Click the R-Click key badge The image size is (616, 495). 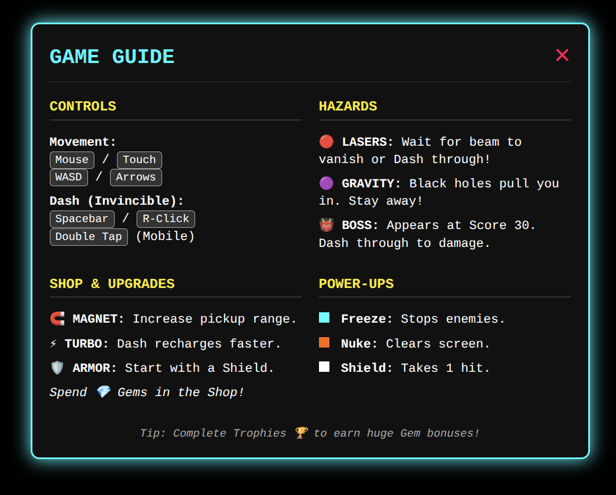(166, 219)
